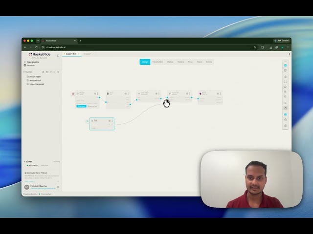The height and width of the screenshot is (234, 313).
Task: Click the Ask Gemini button
Action: [282, 40]
